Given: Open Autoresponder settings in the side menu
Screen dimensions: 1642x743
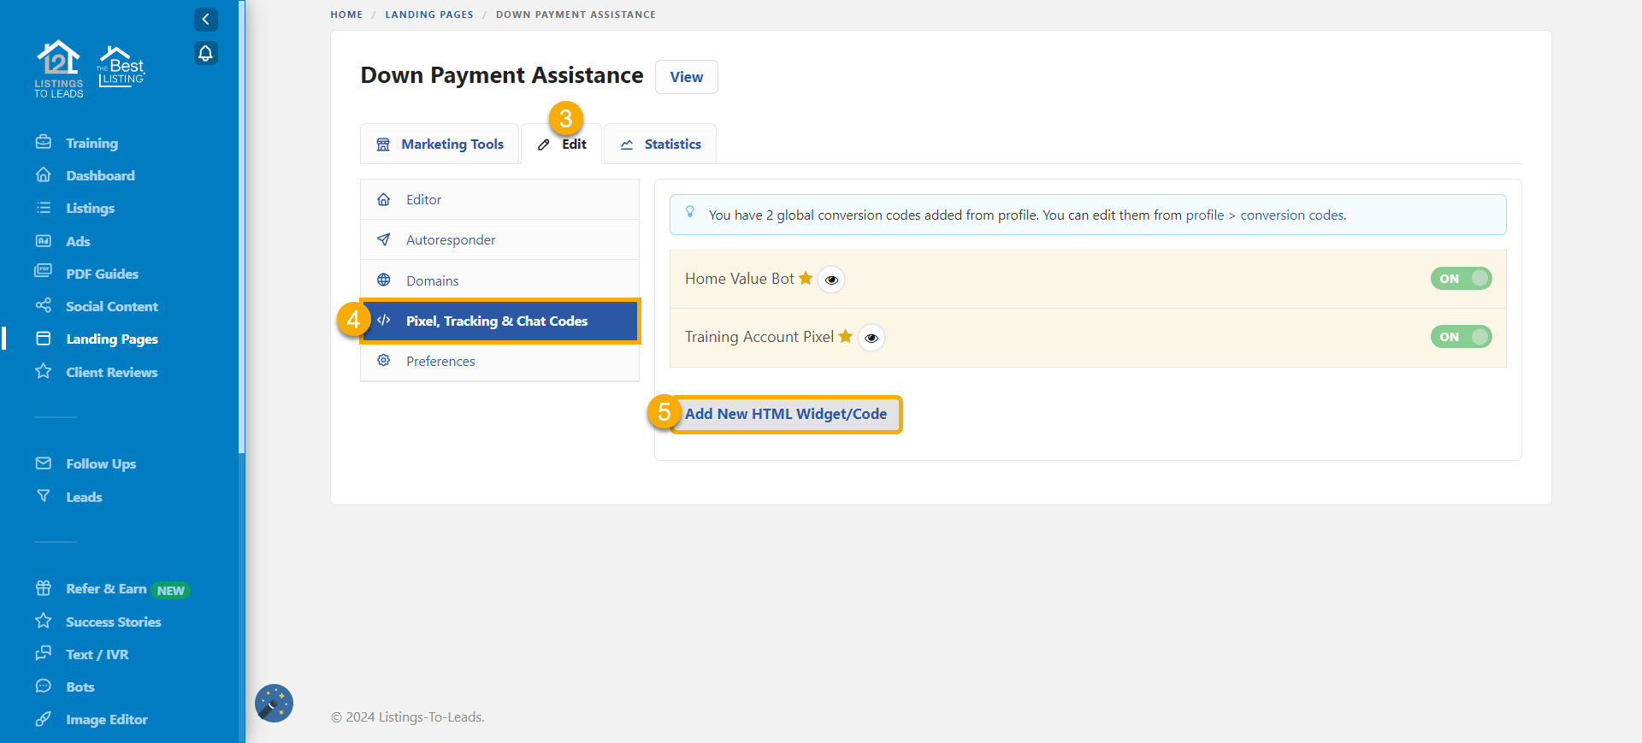Looking at the screenshot, I should click(451, 240).
